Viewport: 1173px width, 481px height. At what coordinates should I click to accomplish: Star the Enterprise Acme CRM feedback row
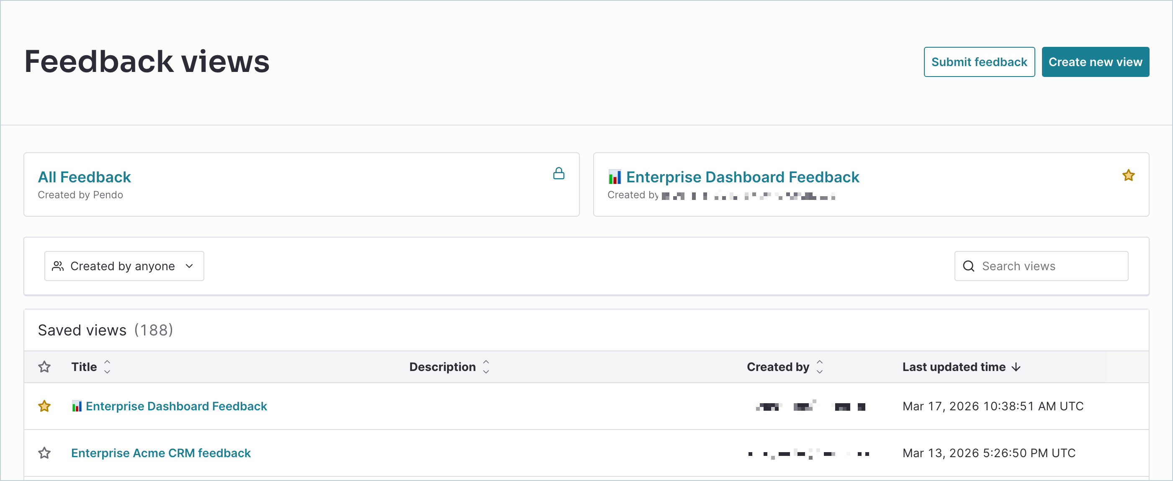pos(44,453)
